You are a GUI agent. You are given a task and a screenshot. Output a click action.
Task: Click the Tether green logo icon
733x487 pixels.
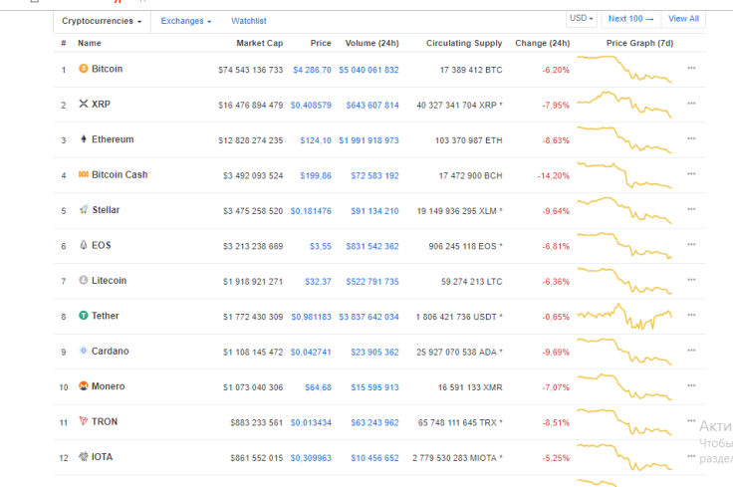click(x=84, y=316)
